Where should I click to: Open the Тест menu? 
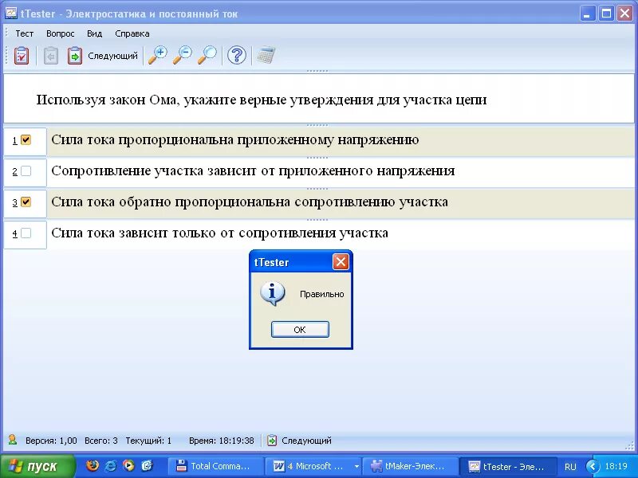[25, 33]
